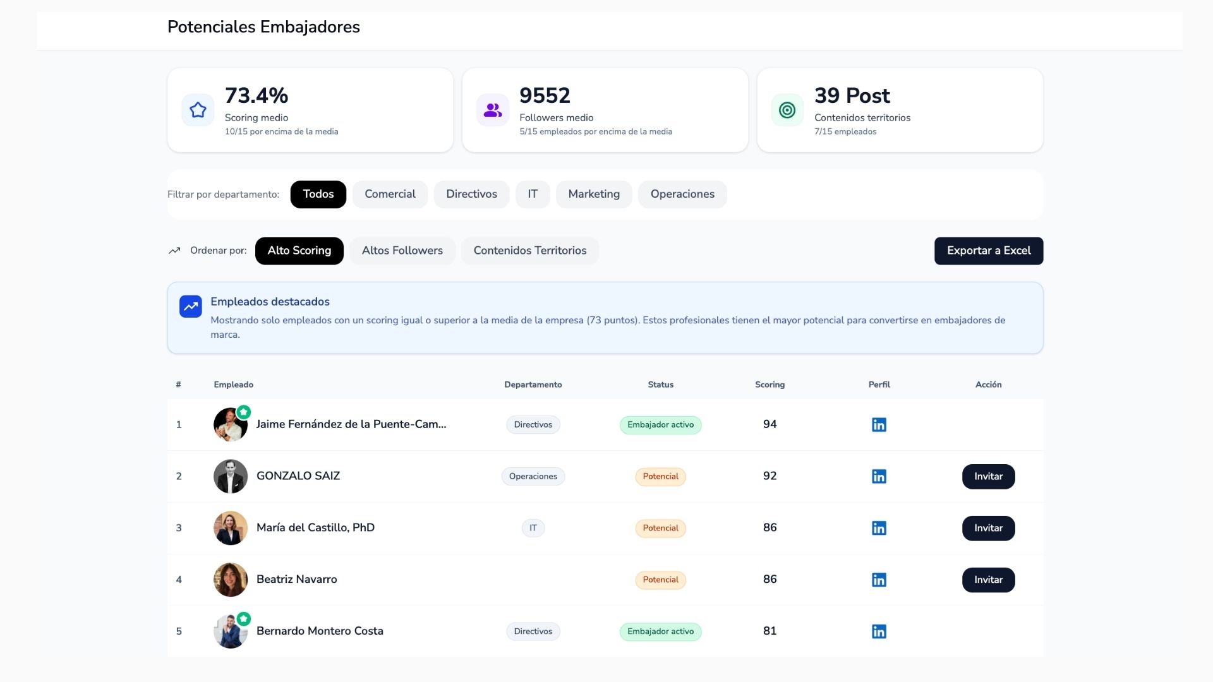Open Beatriz Navarro's LinkedIn profile icon
The height and width of the screenshot is (682, 1213).
point(879,580)
